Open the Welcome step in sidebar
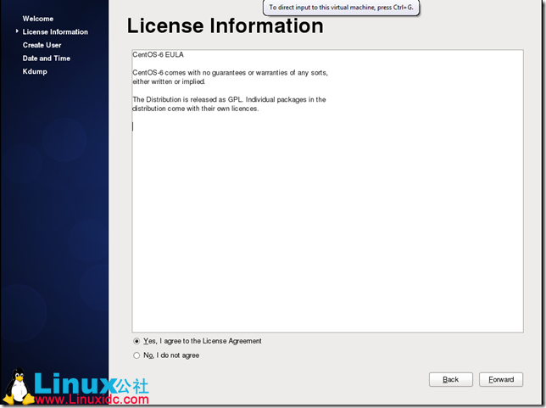Screen dimensions: 546x408 coord(38,19)
